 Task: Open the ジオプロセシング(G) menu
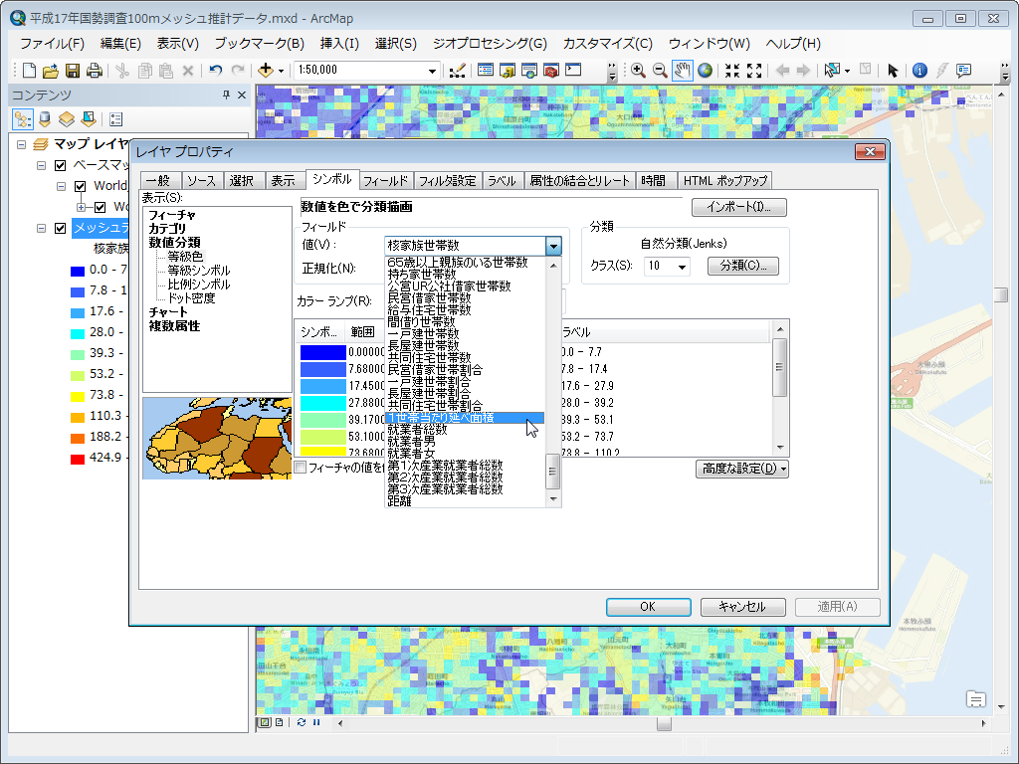coord(490,44)
